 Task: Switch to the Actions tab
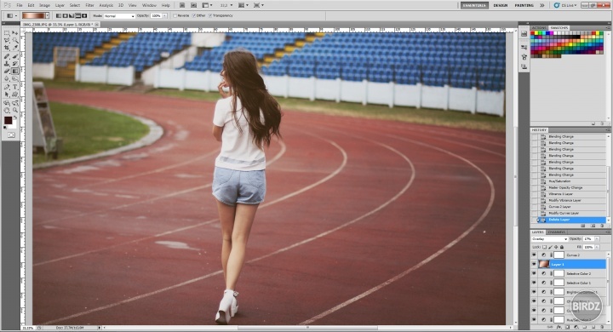pyautogui.click(x=539, y=28)
